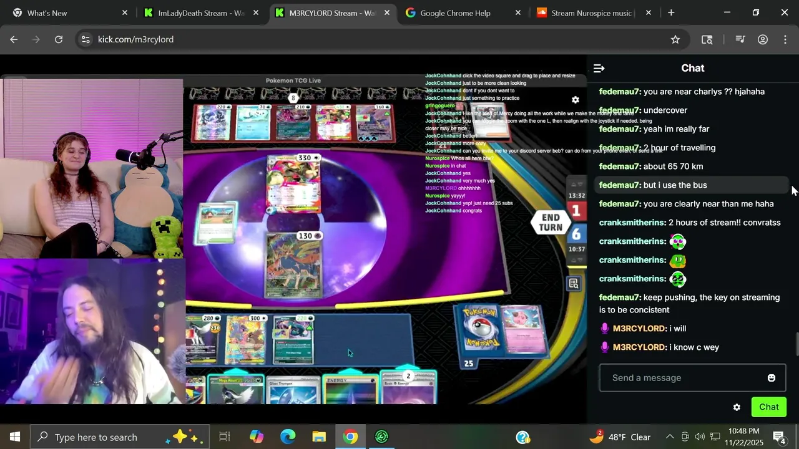The image size is (799, 449).
Task: Open weather widget 48°F Clear
Action: (x=620, y=437)
